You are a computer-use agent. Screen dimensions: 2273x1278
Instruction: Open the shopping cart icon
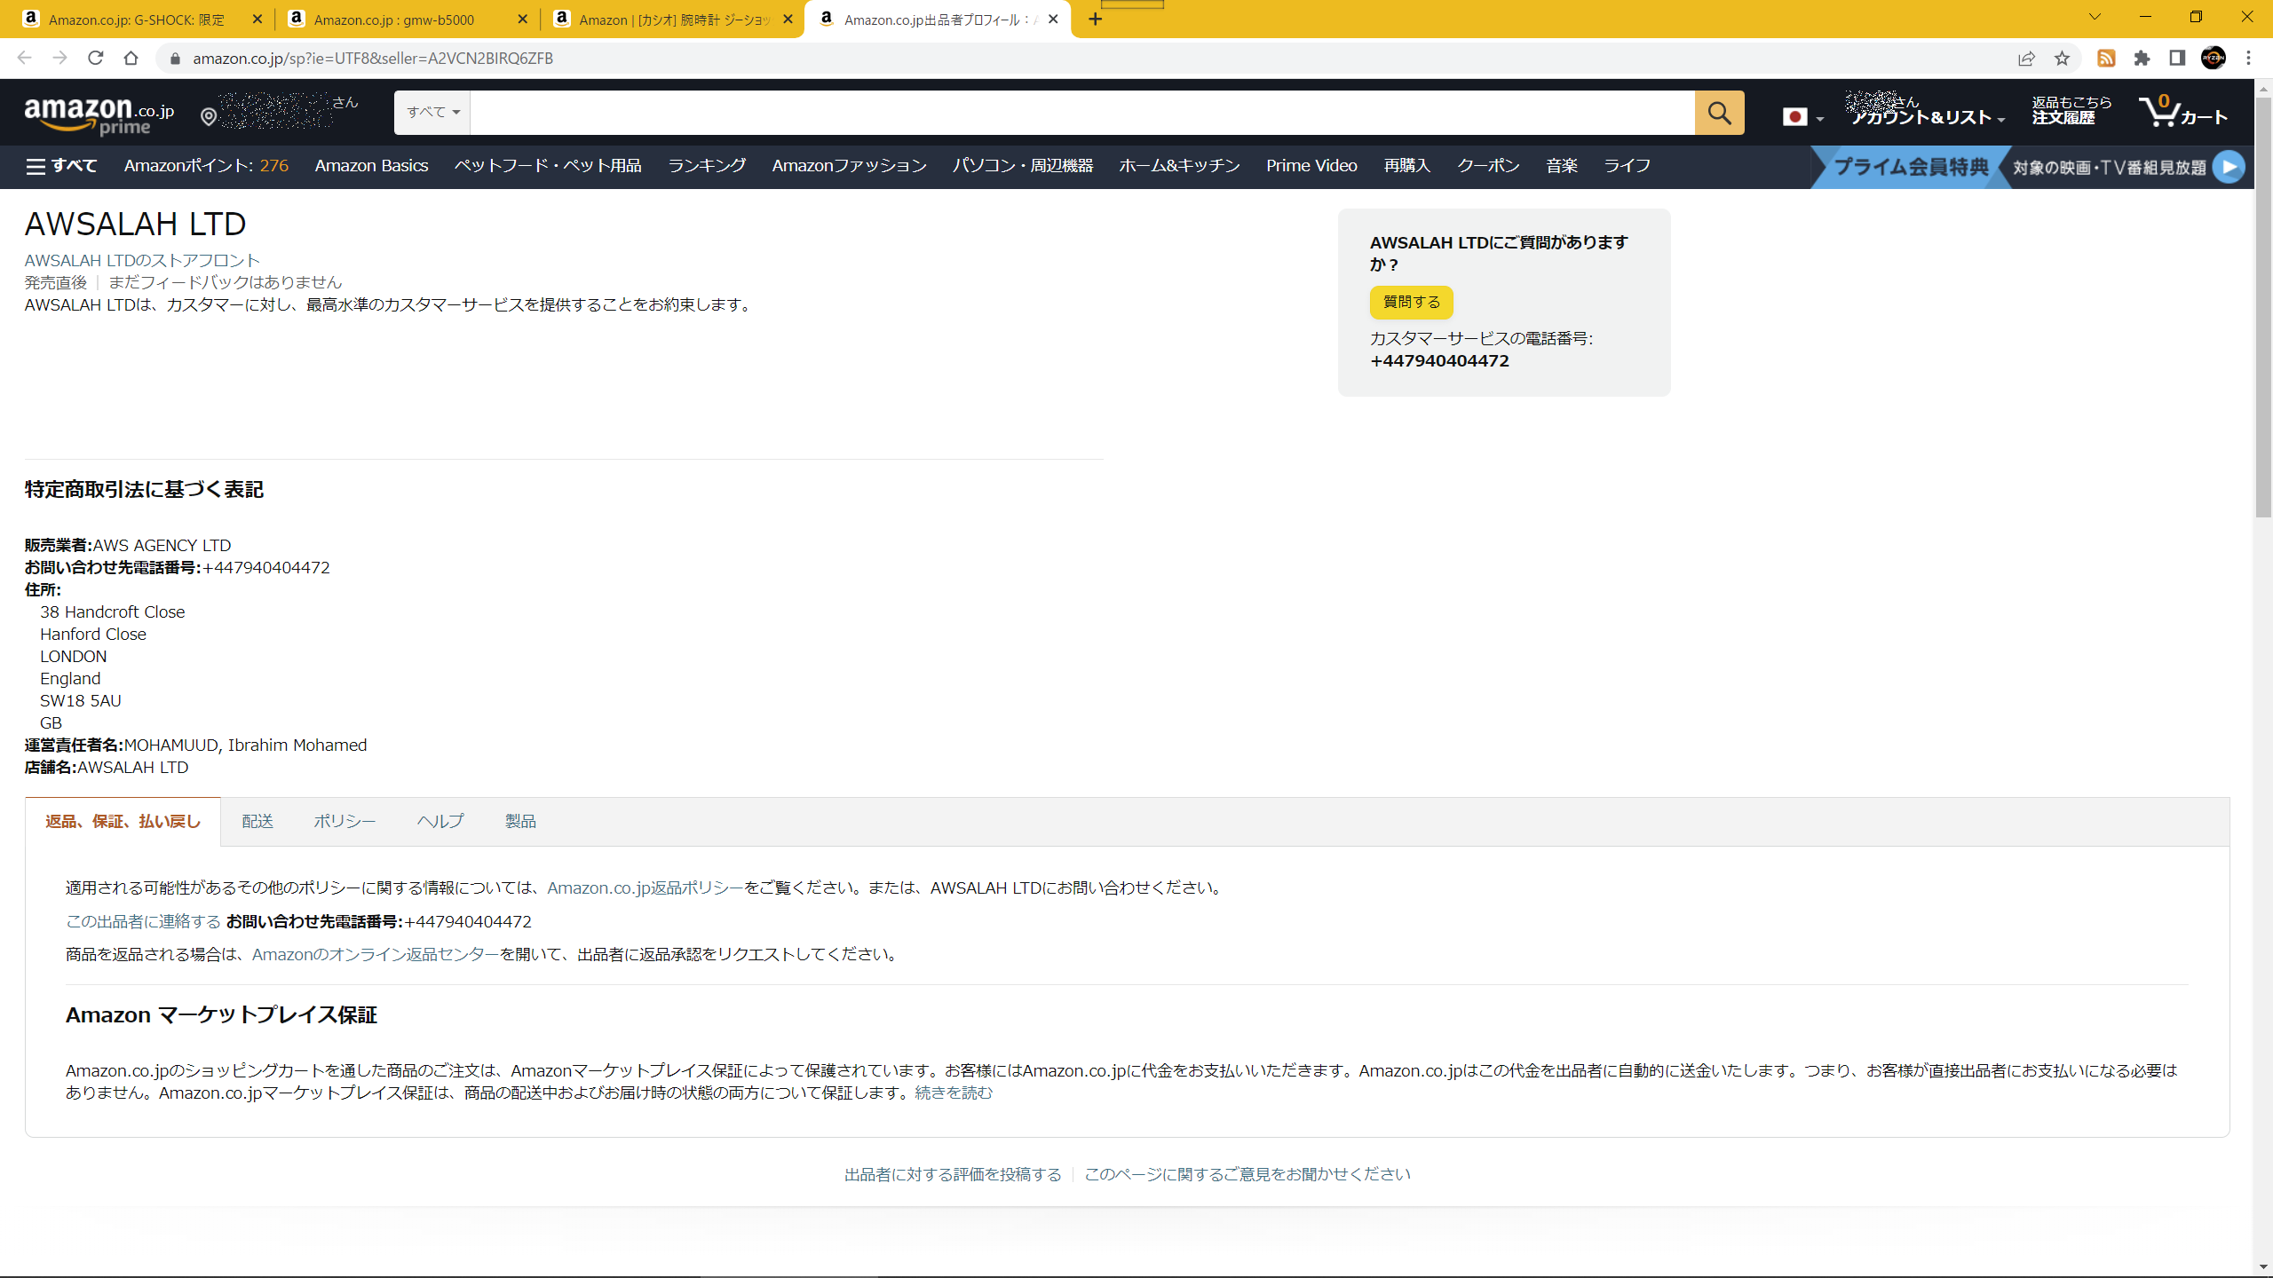pyautogui.click(x=2183, y=113)
